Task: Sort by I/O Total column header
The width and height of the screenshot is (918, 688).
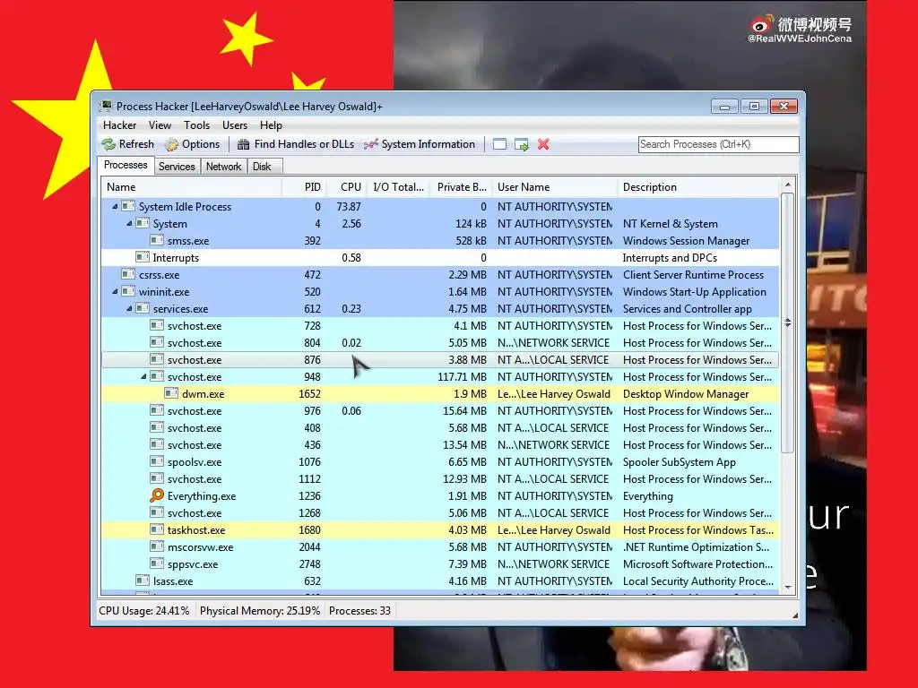Action: coord(399,187)
